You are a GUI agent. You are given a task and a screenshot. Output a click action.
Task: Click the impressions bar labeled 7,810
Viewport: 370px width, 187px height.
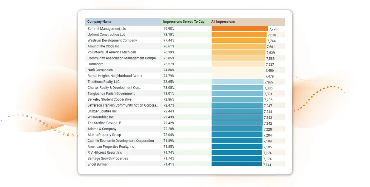[239, 34]
